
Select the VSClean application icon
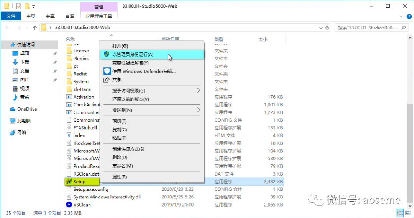69,205
